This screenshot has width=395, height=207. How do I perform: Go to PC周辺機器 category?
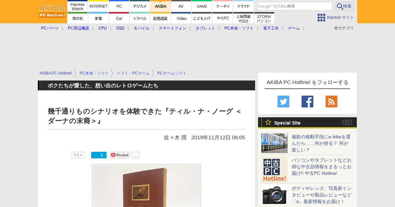click(x=78, y=28)
